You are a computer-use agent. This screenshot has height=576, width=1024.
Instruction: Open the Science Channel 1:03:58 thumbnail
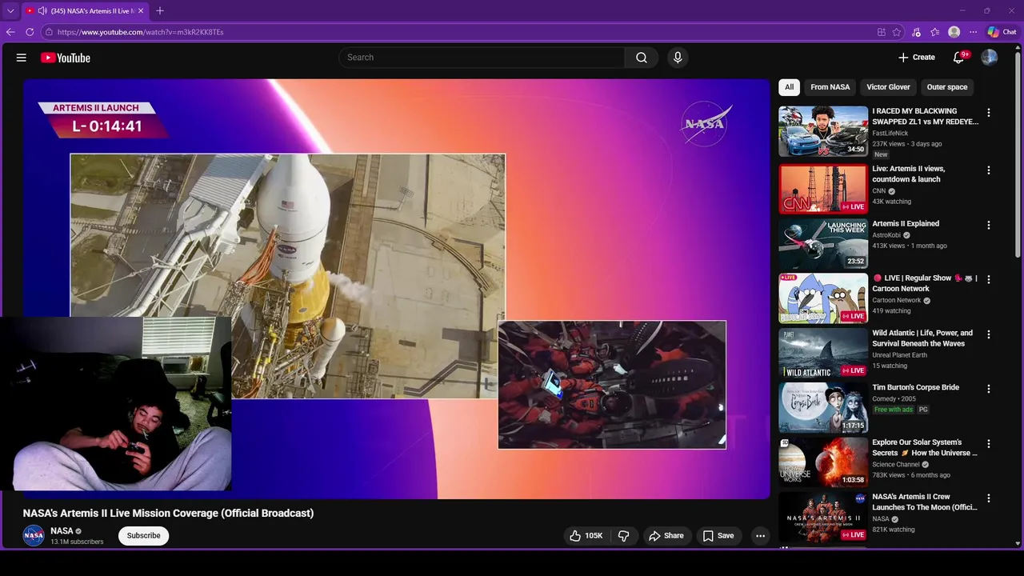click(823, 462)
